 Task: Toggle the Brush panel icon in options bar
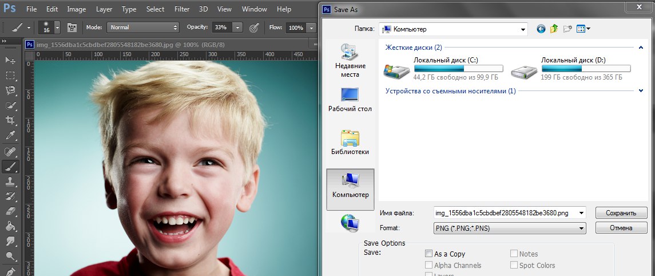tap(73, 27)
